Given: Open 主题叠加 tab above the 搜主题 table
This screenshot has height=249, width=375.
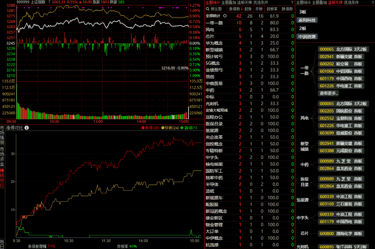Looking at the screenshot, I should pos(229,2).
